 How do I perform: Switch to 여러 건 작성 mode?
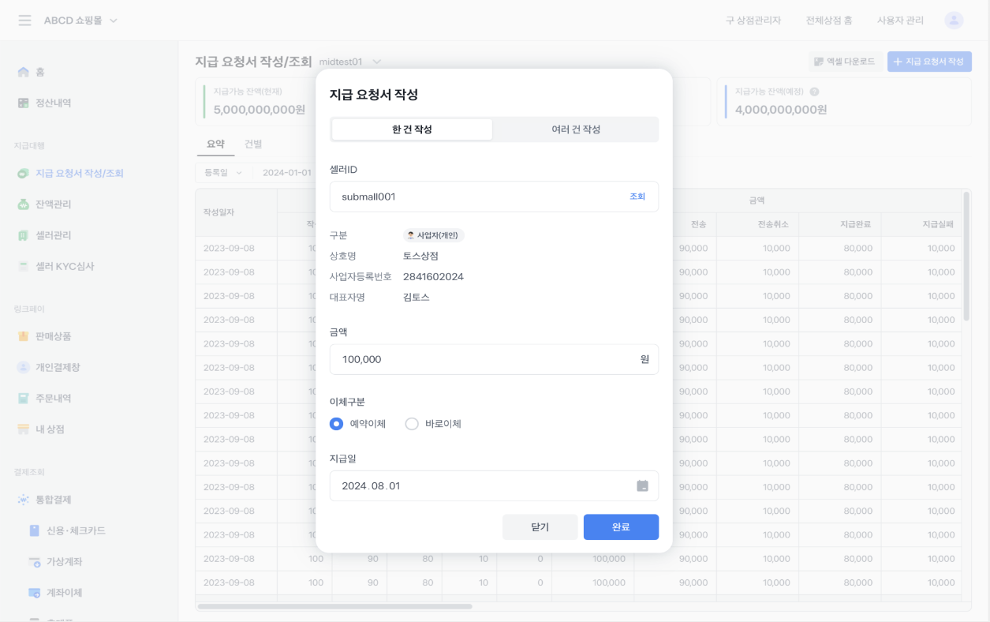[x=575, y=129]
